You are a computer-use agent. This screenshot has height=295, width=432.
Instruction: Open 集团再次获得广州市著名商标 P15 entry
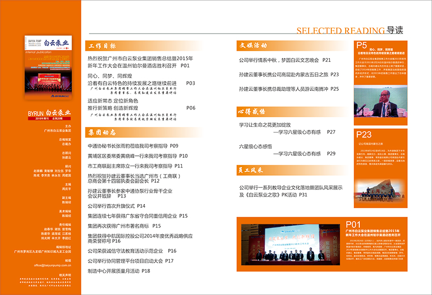point(124,226)
